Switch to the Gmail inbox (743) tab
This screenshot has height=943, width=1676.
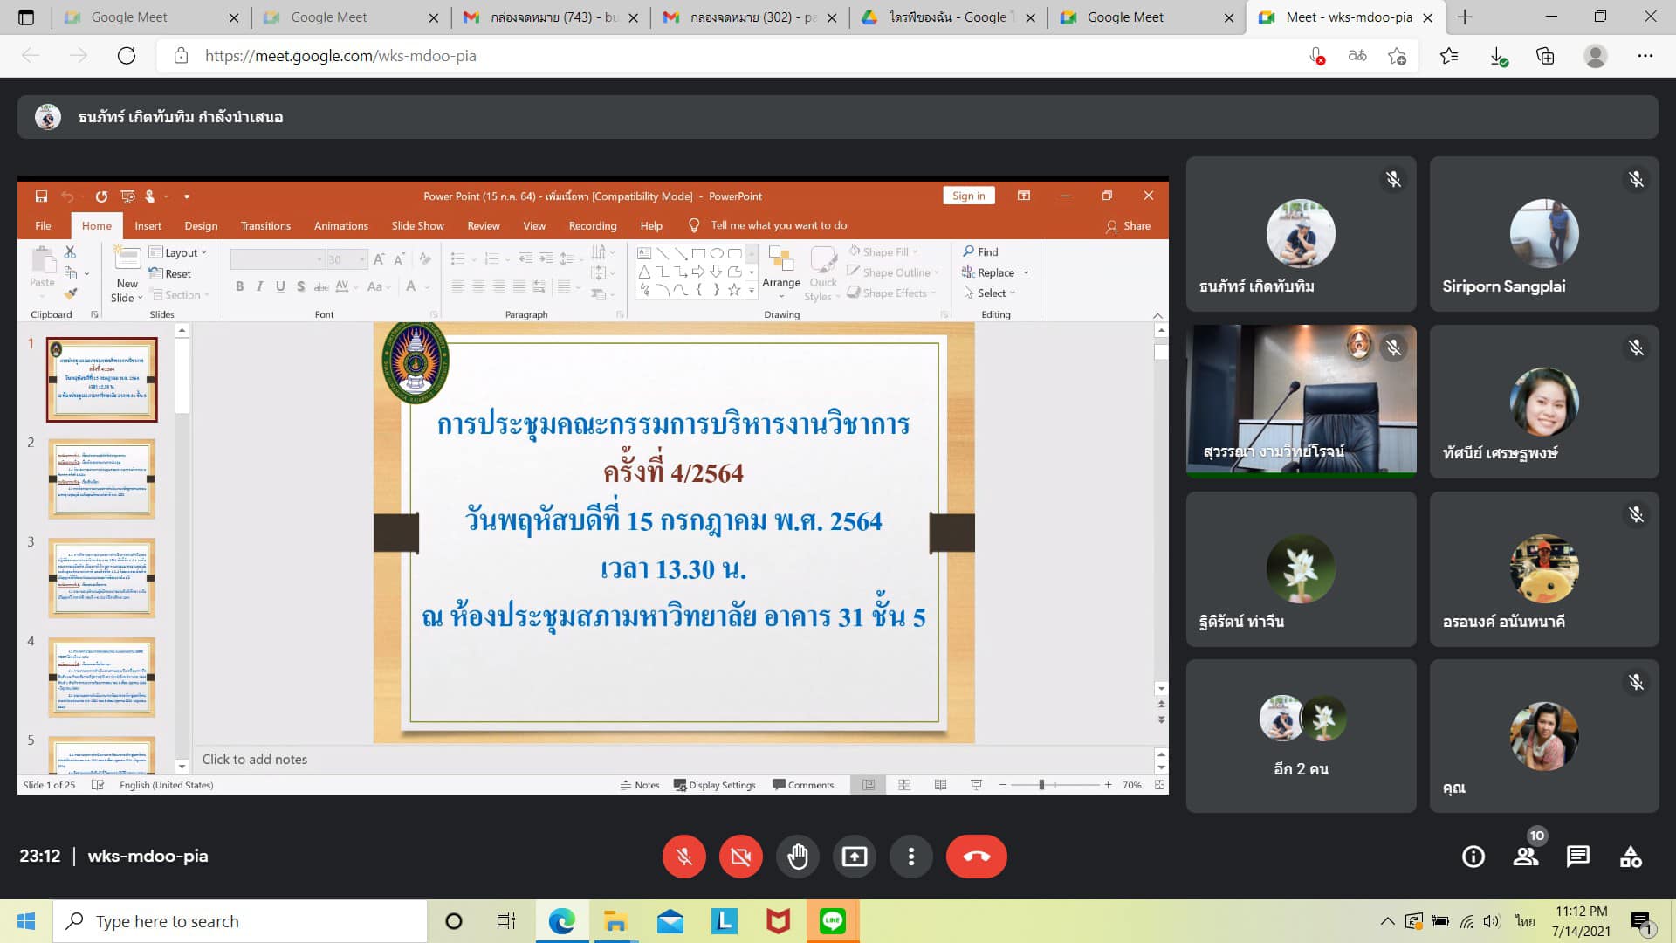tap(550, 17)
